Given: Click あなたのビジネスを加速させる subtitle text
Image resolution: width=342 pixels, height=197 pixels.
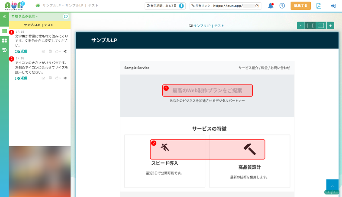Looking at the screenshot, I should (207, 101).
